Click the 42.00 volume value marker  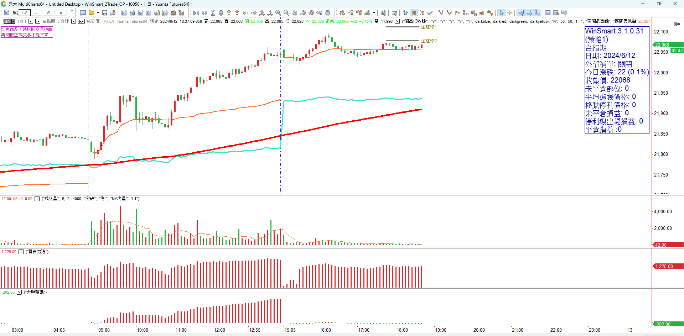pos(668,245)
